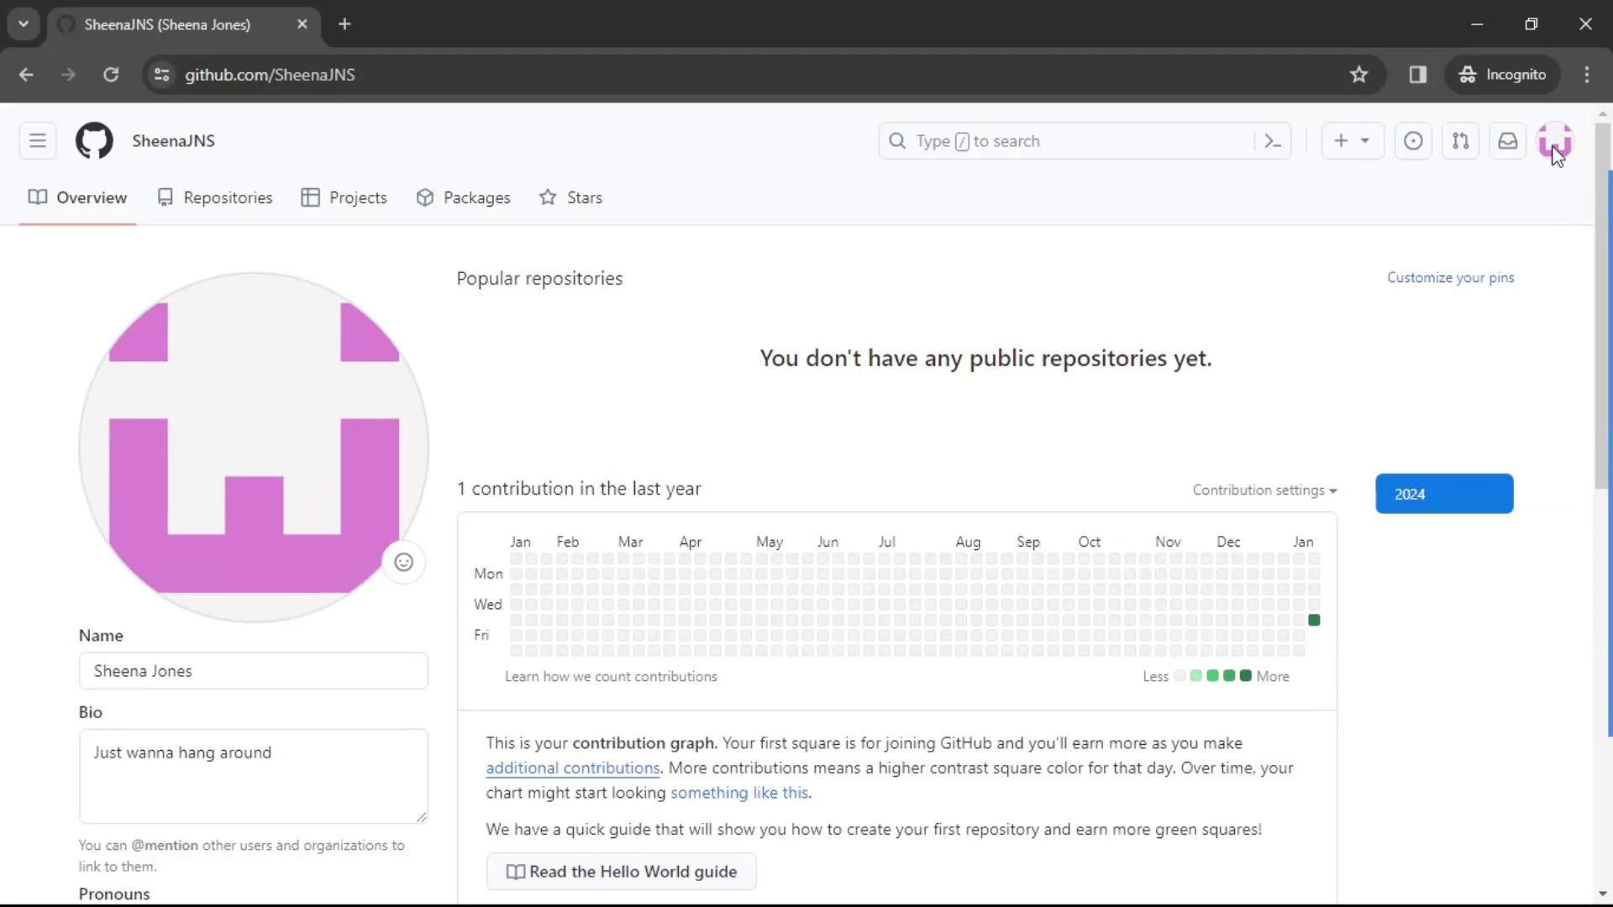Click Read the Hello World guide button

pos(623,872)
